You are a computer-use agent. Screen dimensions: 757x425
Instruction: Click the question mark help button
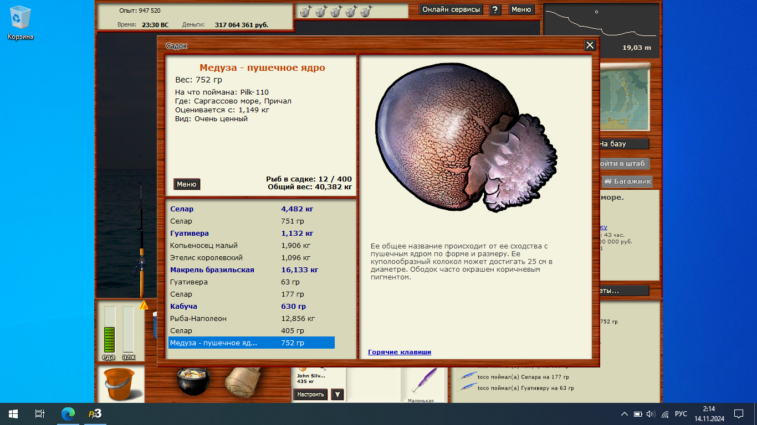(495, 9)
